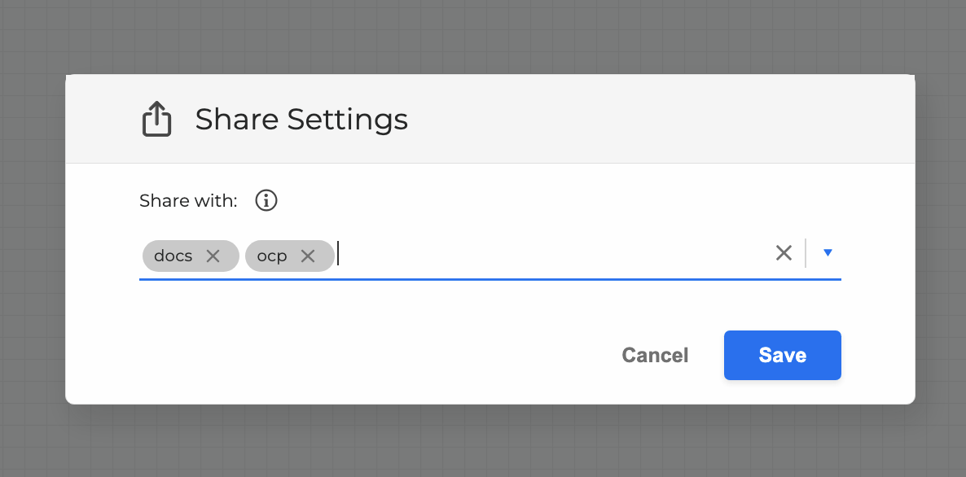Remove the ocp tag with its X
Image resolution: width=966 pixels, height=477 pixels.
coord(307,256)
